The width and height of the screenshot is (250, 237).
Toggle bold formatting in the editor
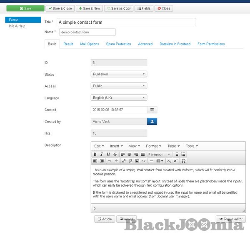click(95, 154)
